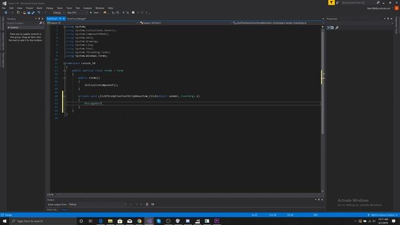
Task: Switch to the Form1.cs [Design] tab
Action: click(76, 19)
